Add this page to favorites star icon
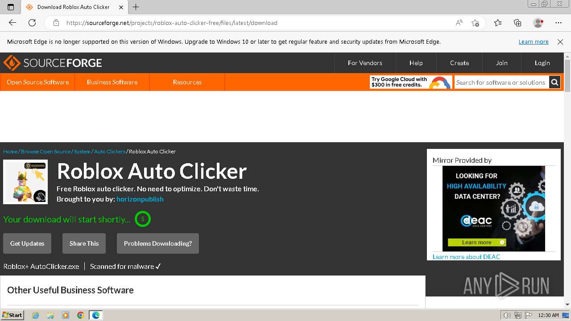This screenshot has height=321, width=571. [476, 23]
